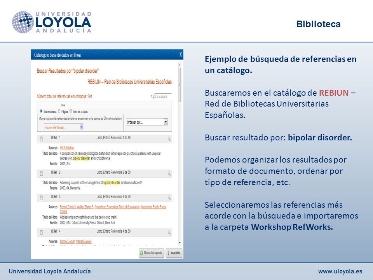
Task: View details magnifier for Referencia 1 de 50
Action: (169, 139)
